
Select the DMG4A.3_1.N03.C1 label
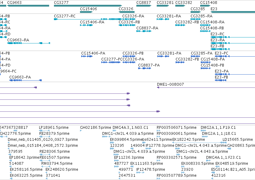click(130, 128)
